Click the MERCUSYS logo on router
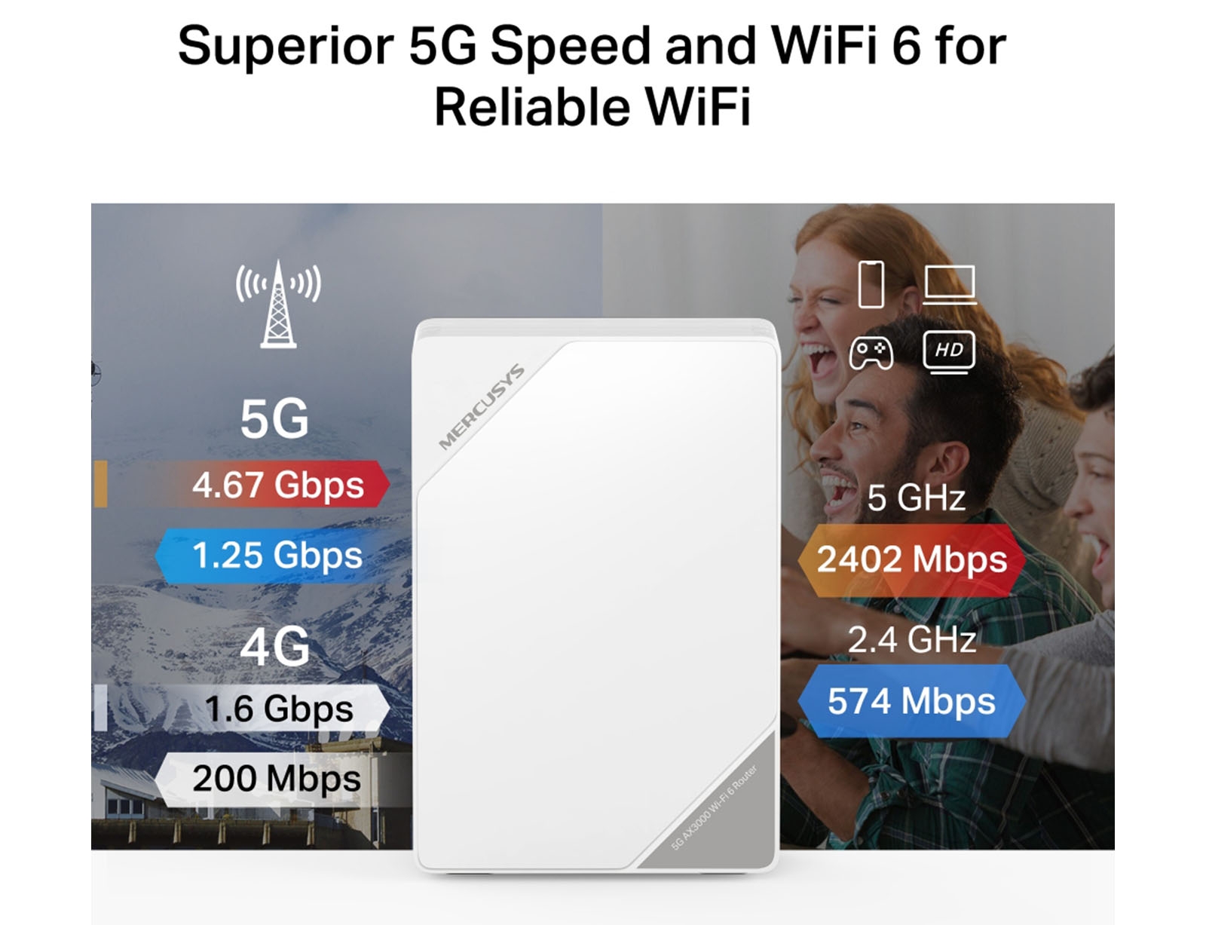Screen dimensions: 1206x925 [481, 407]
